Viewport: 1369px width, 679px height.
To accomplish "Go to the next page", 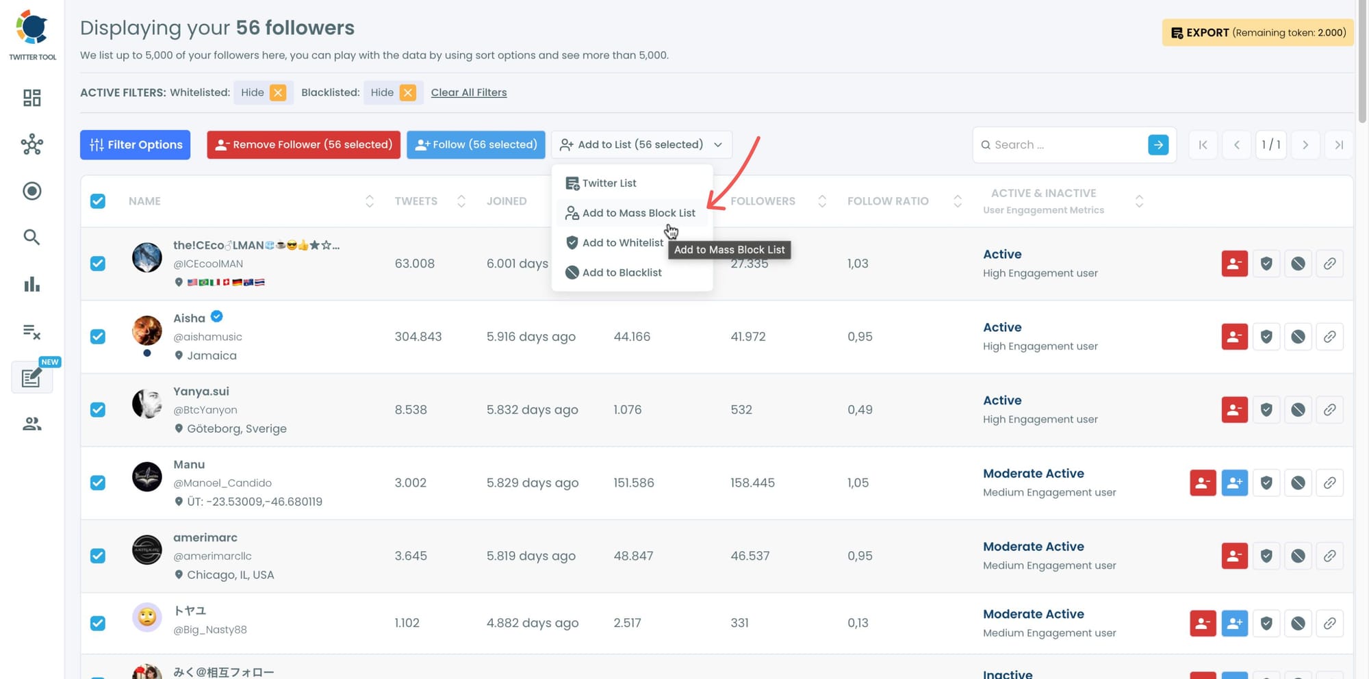I will 1305,144.
